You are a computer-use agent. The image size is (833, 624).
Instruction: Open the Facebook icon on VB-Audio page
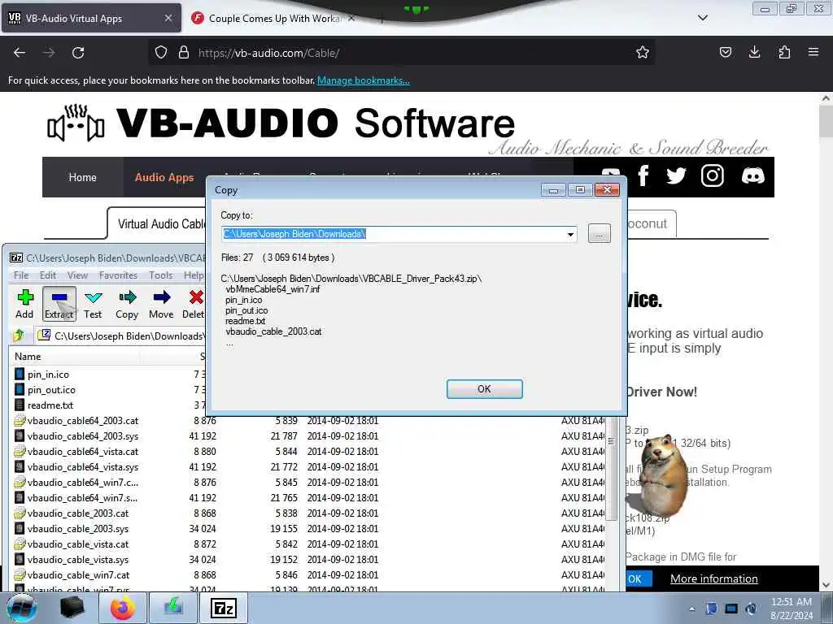coord(643,175)
